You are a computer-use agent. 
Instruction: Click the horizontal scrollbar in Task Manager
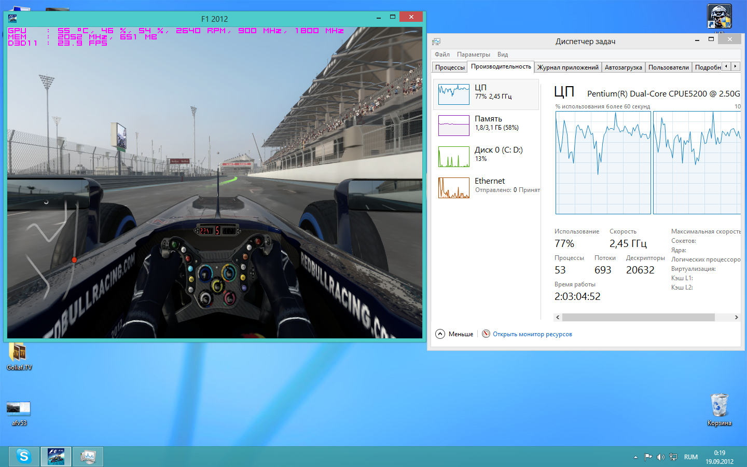coord(638,317)
